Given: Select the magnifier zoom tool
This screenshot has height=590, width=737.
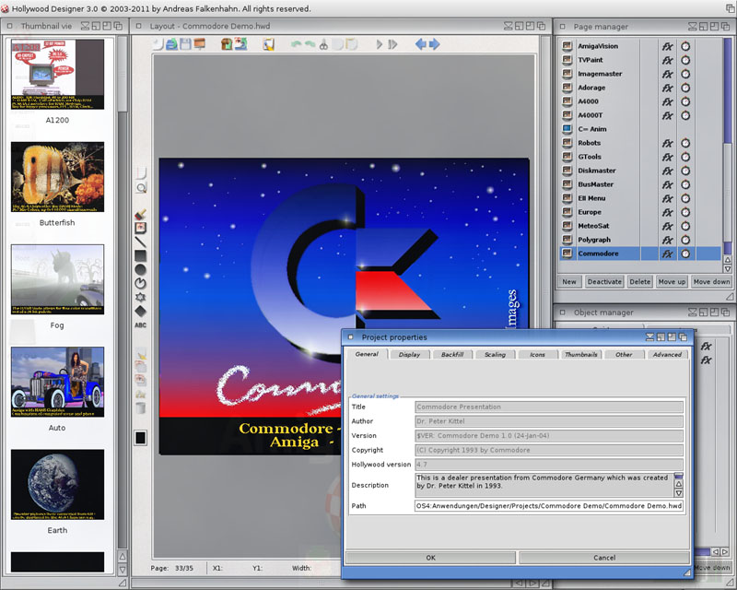Looking at the screenshot, I should 141,188.
